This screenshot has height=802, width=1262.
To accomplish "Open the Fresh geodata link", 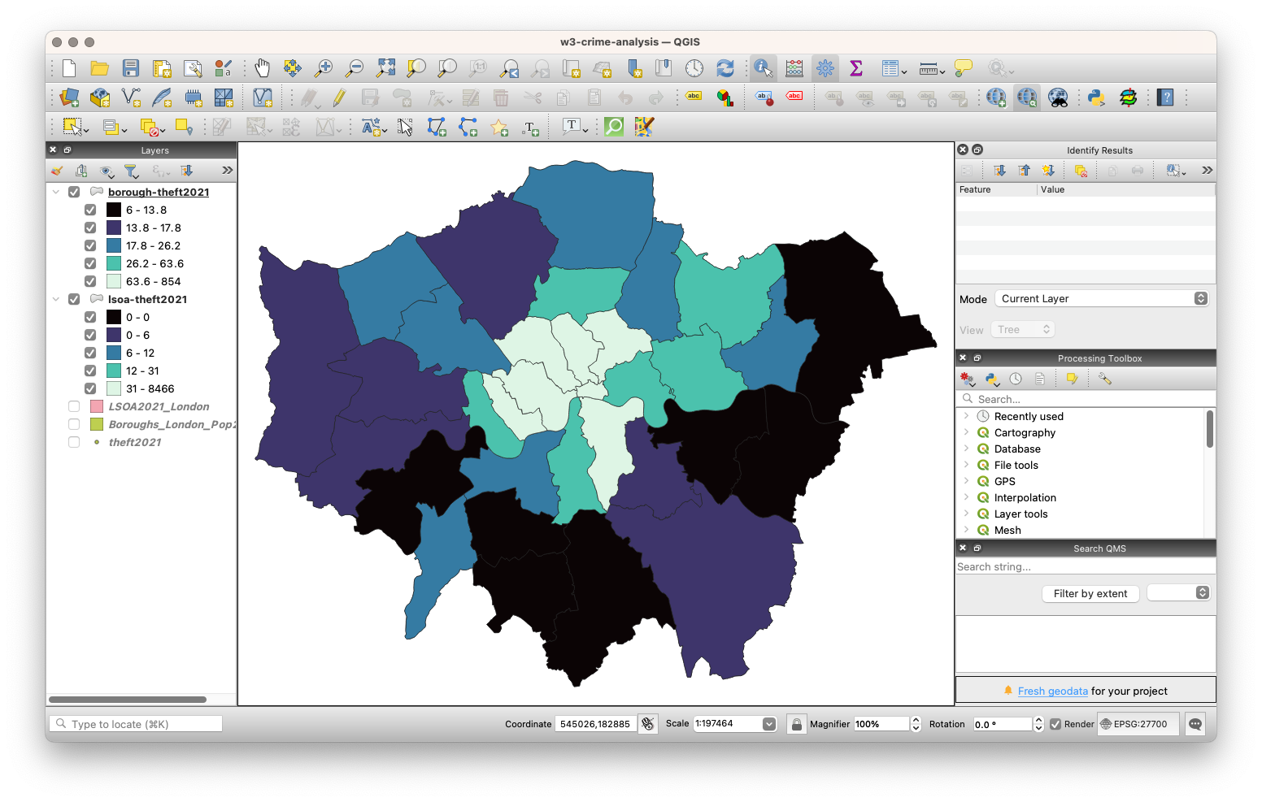I will tap(1052, 691).
